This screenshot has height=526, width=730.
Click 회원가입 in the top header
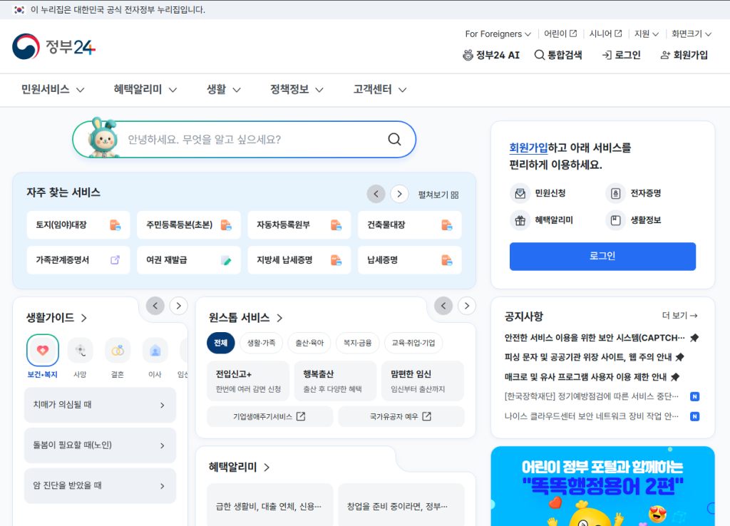coord(684,55)
